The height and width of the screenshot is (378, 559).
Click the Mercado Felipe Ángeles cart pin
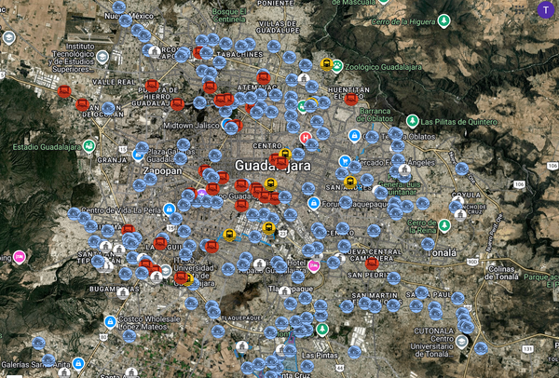345,161
